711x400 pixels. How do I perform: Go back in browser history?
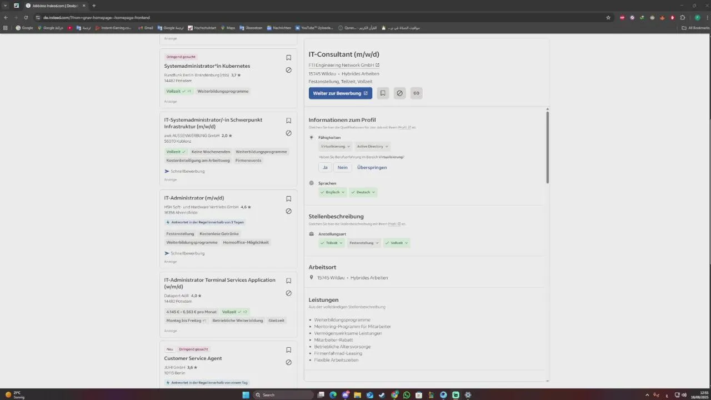pyautogui.click(x=6, y=17)
